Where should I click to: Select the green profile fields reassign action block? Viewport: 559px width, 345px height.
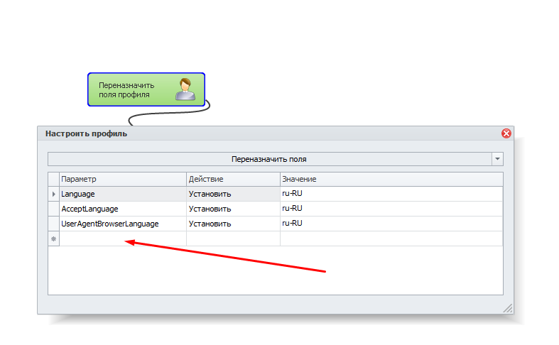click(x=146, y=89)
